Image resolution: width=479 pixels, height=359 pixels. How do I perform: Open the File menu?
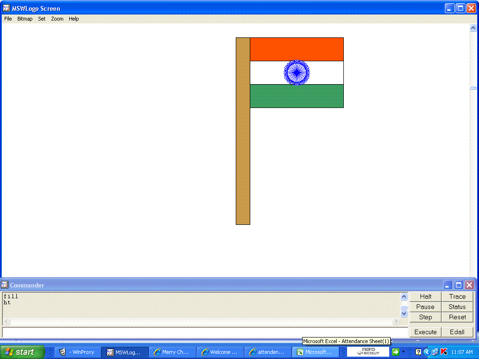(x=8, y=19)
